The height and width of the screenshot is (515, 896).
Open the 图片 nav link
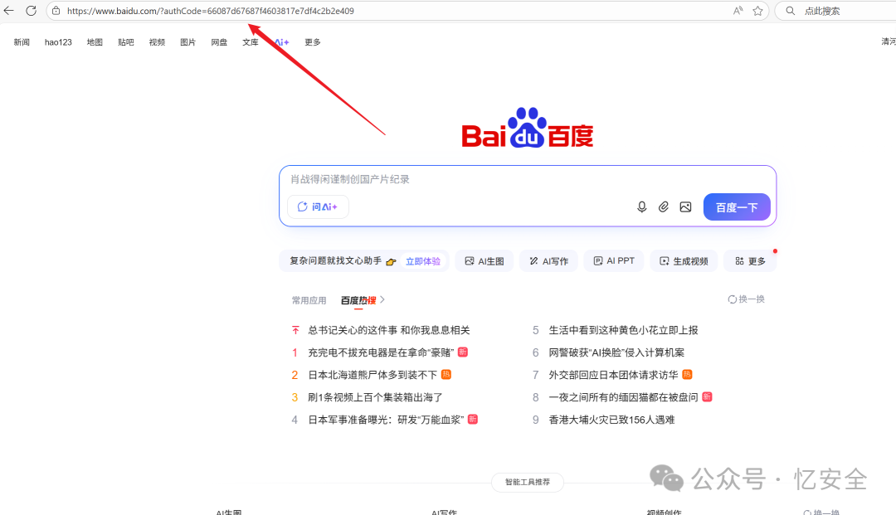(188, 42)
